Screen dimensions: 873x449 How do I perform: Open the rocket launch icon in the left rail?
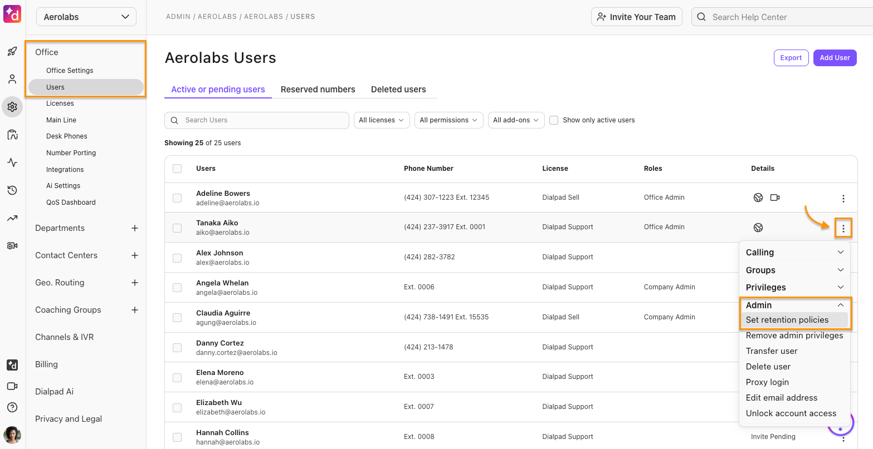click(x=12, y=52)
